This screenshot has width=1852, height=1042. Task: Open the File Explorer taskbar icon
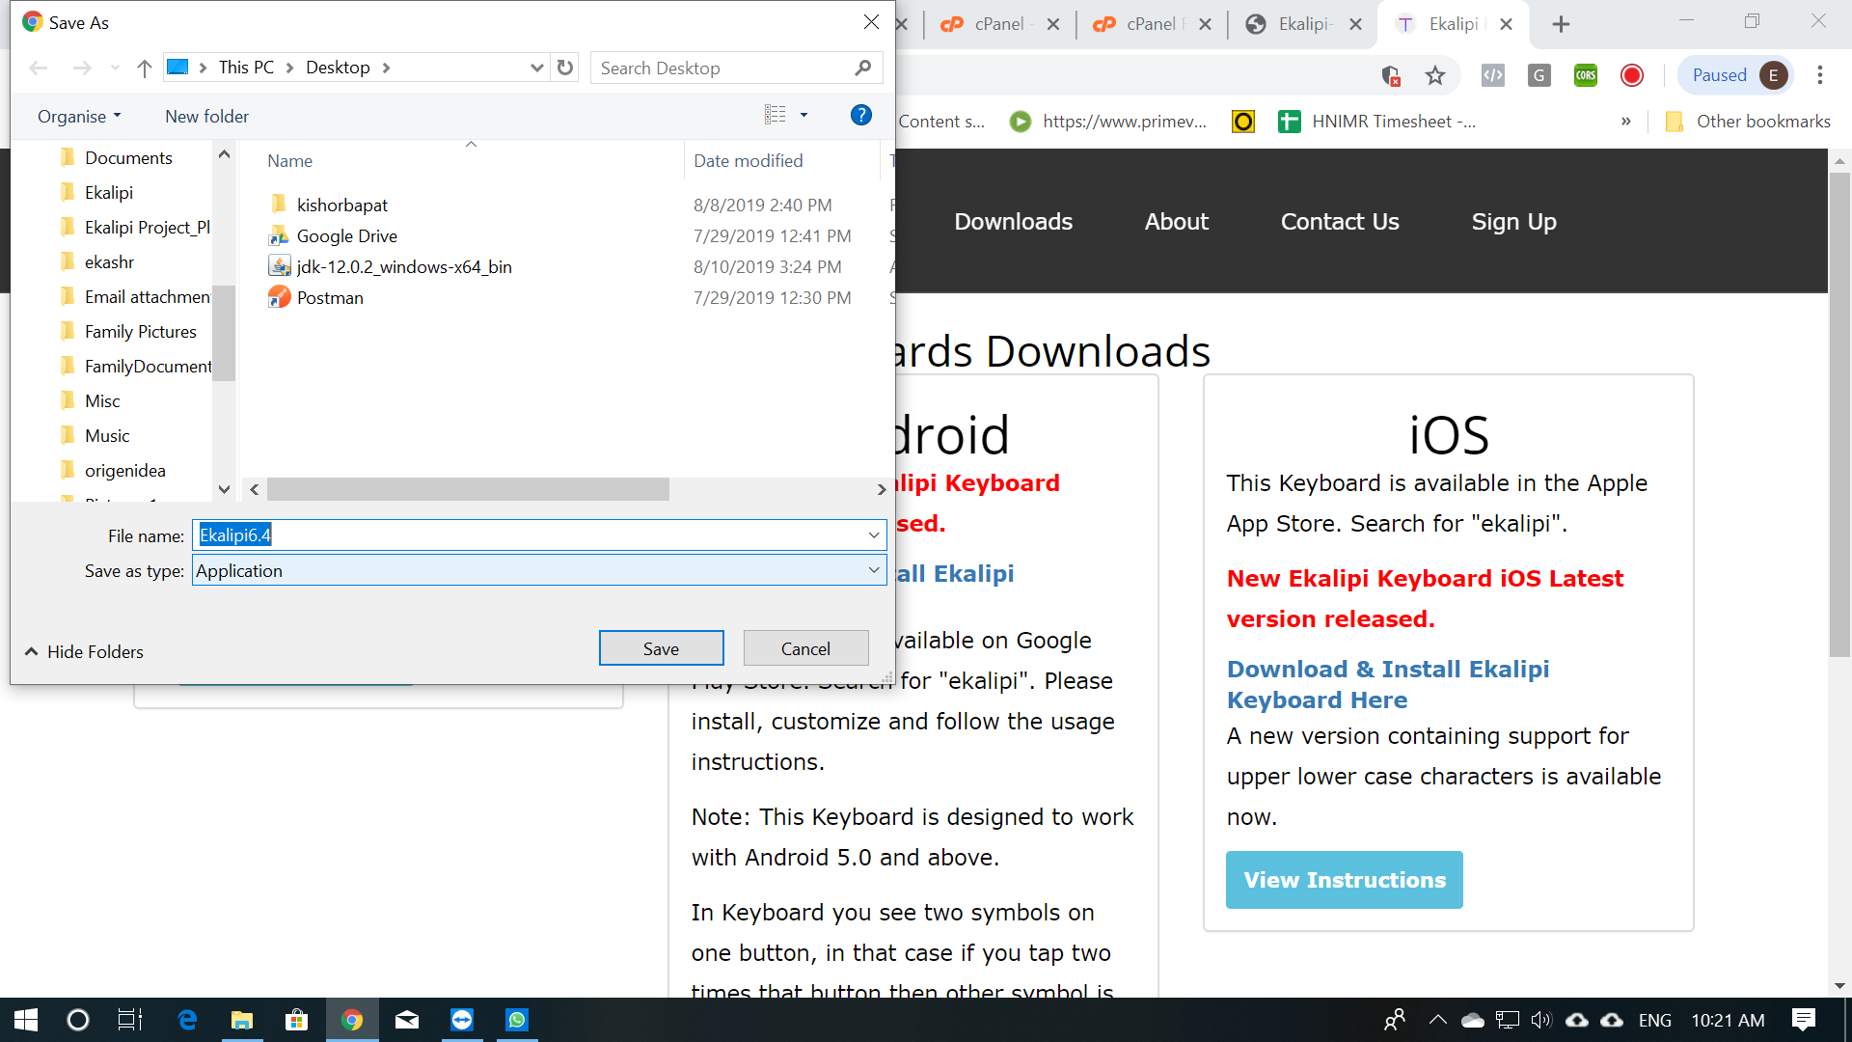point(241,1020)
